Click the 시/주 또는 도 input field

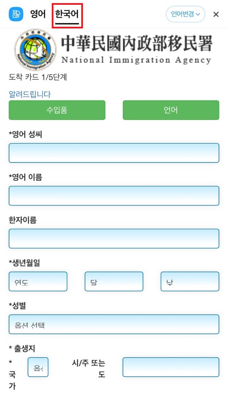(x=170, y=367)
